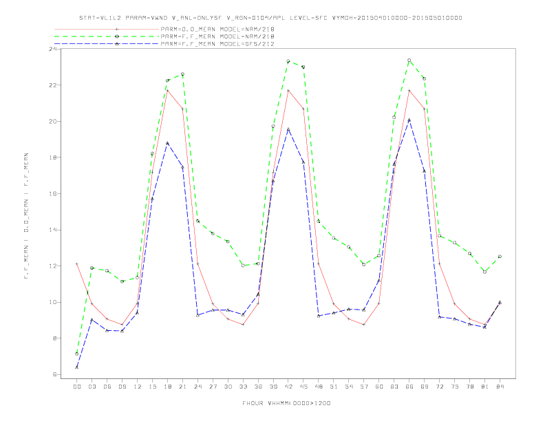
Task: Click y-axis tick label 6
Action: coord(55,374)
